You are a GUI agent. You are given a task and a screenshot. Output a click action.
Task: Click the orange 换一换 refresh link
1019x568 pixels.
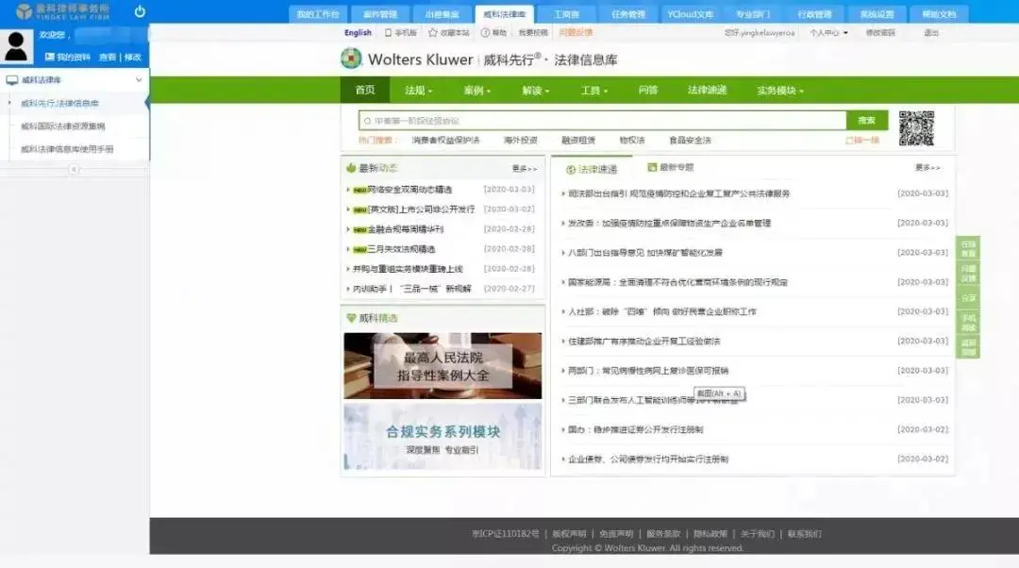pos(862,141)
